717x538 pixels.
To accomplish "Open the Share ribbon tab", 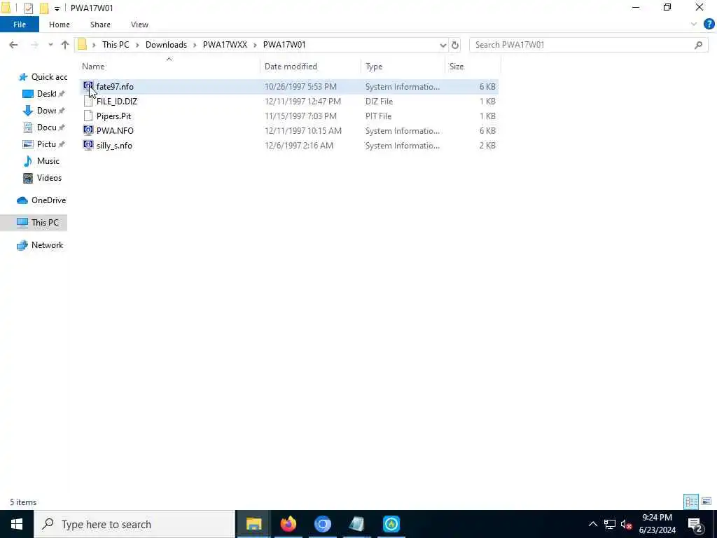I will click(100, 25).
